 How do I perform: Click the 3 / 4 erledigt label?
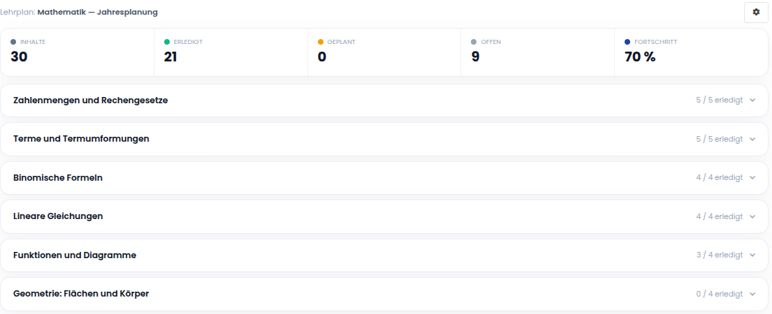(x=720, y=255)
